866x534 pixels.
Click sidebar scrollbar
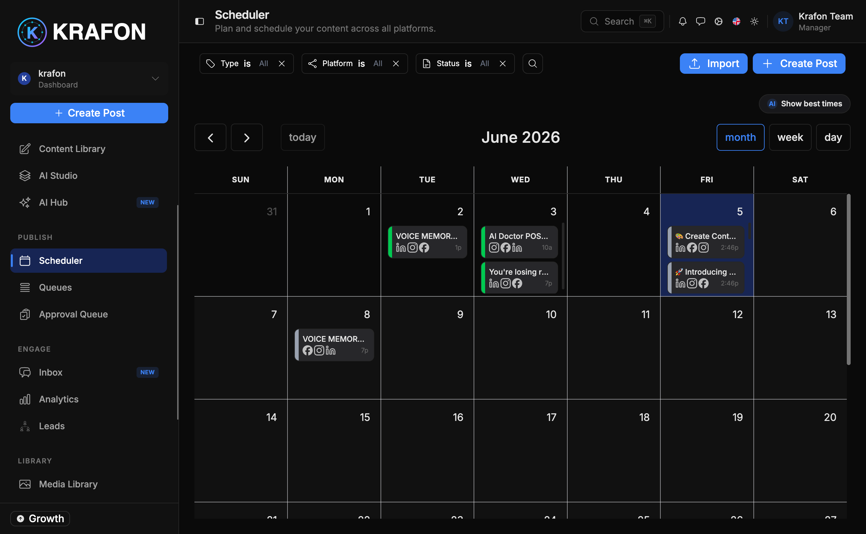177,313
